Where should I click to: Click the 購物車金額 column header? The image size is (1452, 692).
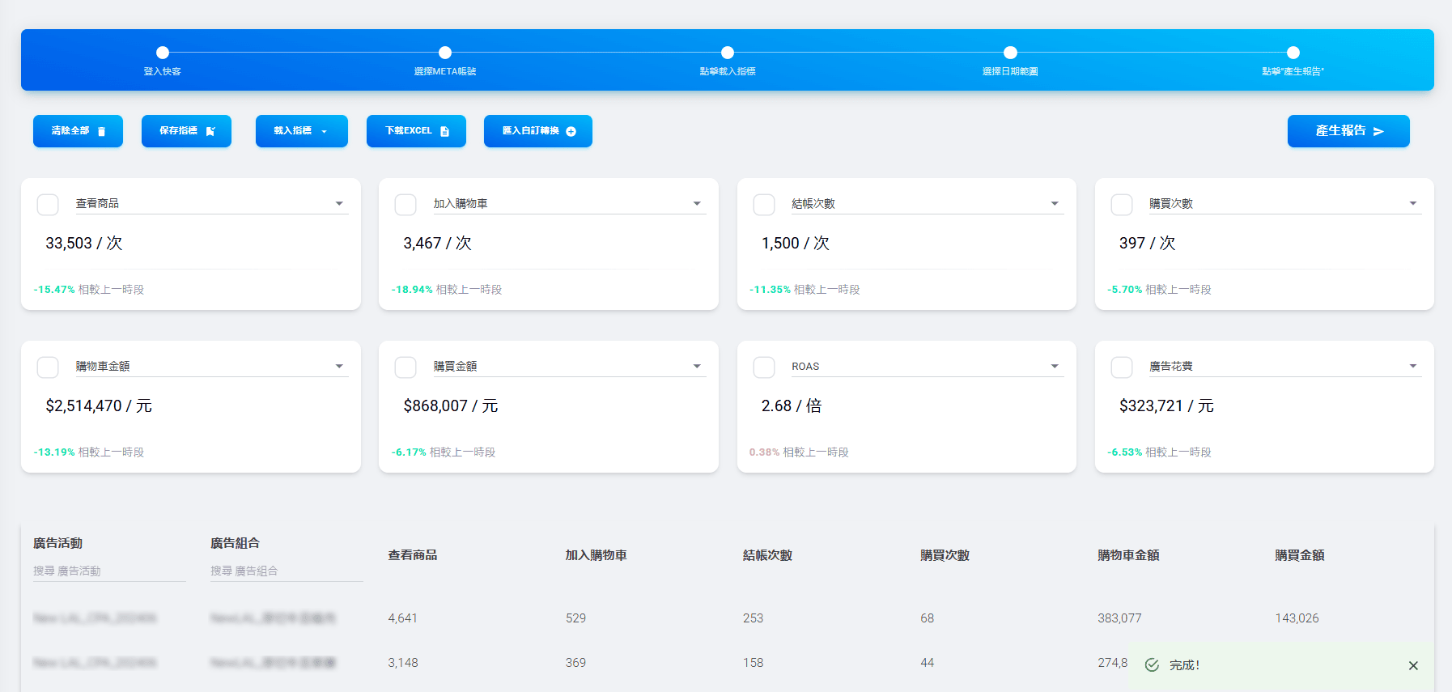(x=1128, y=555)
